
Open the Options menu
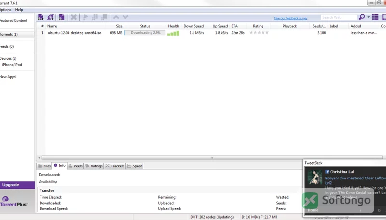click(x=5, y=10)
